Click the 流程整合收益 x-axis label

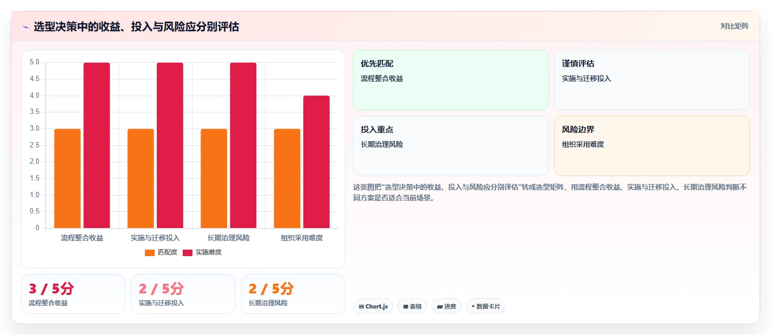coord(82,238)
